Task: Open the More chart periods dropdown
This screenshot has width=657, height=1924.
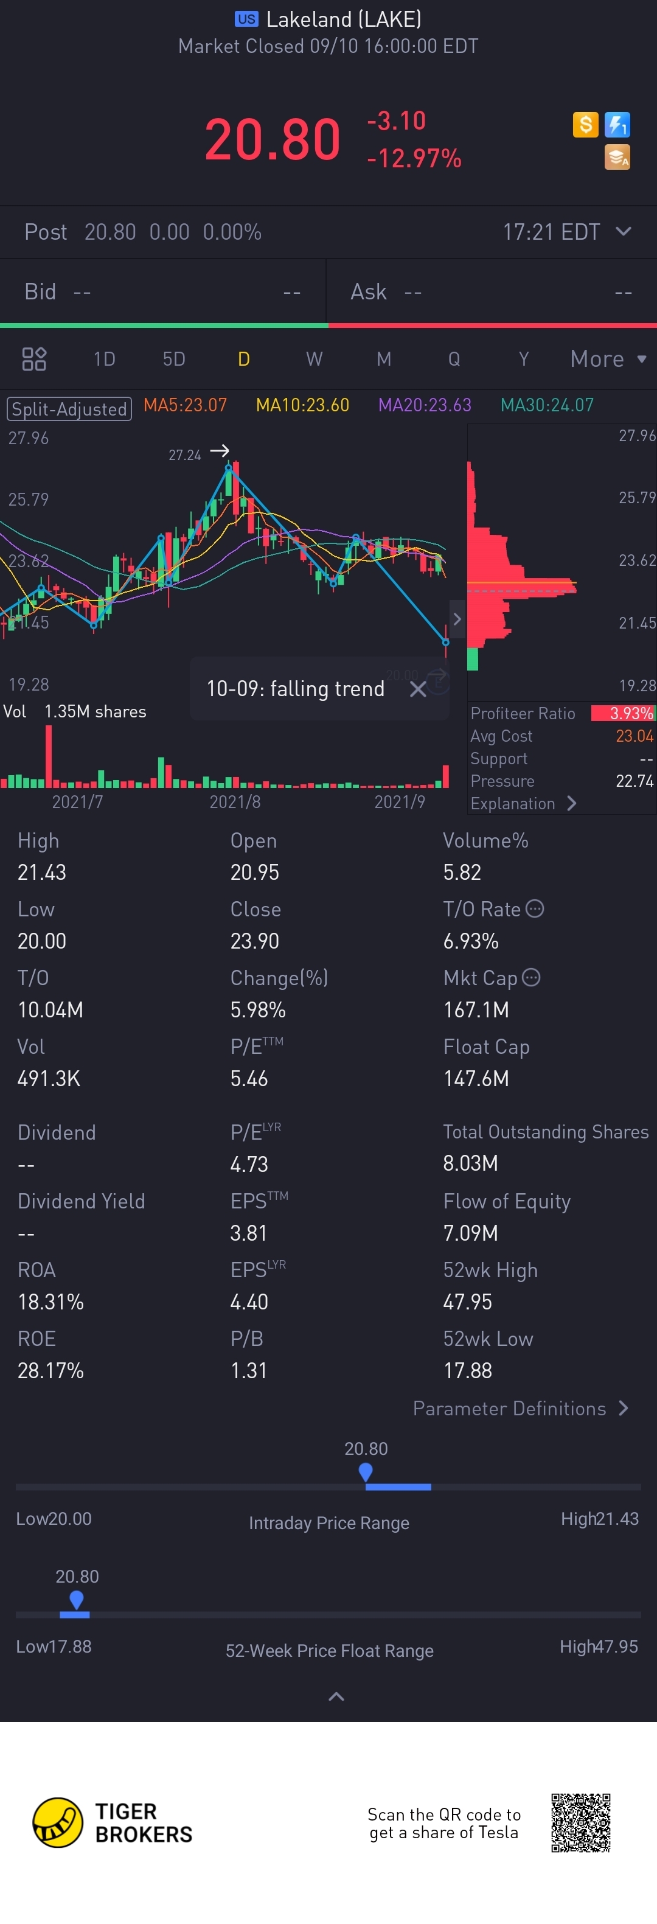Action: coord(608,359)
